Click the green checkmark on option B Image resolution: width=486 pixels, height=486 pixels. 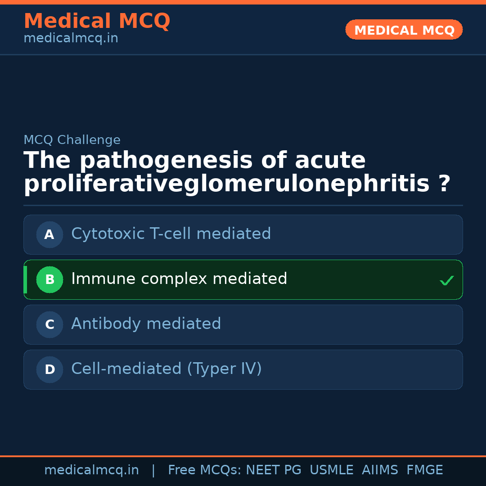(x=446, y=280)
